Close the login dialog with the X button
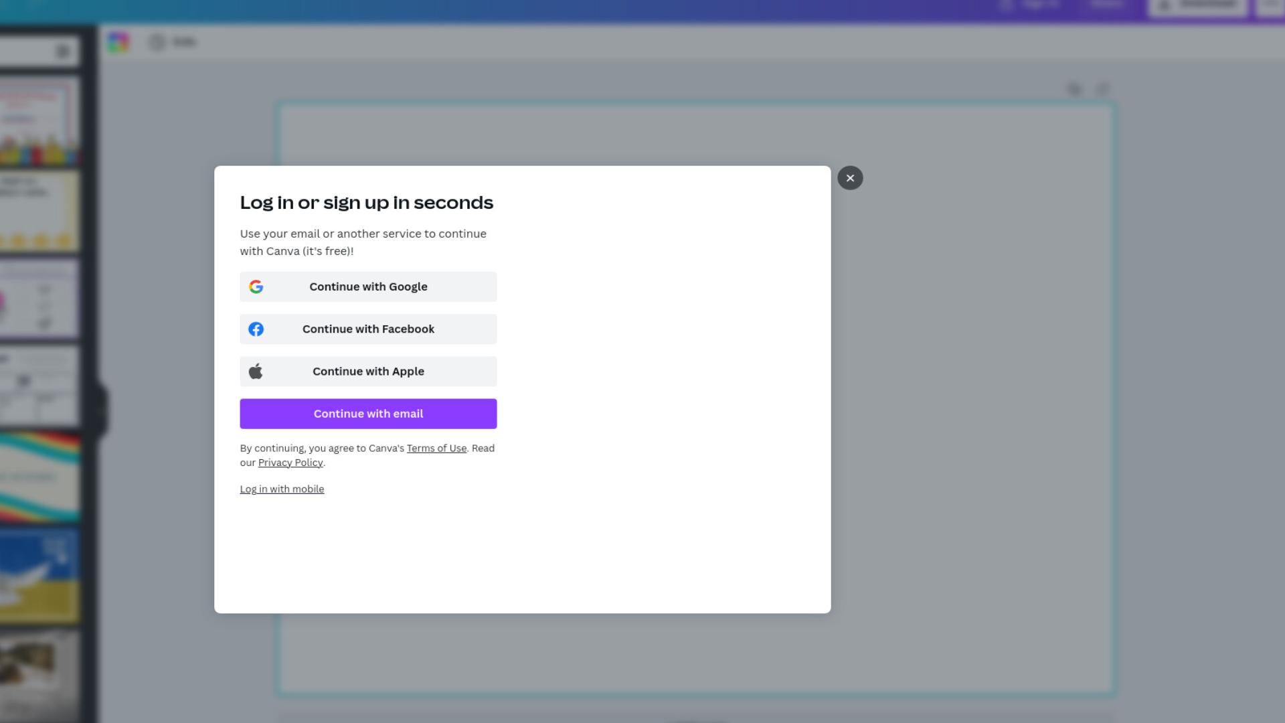This screenshot has width=1285, height=723. [850, 178]
